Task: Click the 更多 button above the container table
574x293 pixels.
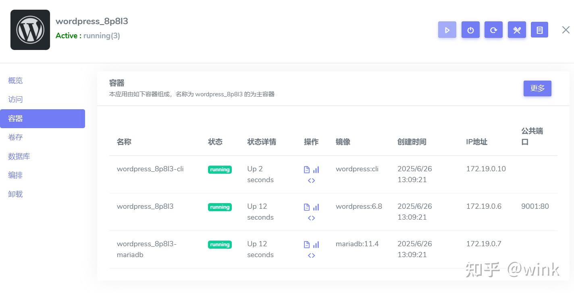Action: coord(537,88)
